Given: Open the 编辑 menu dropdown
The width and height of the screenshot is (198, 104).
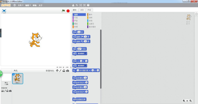Looking at the screenshot, I should [28, 5].
